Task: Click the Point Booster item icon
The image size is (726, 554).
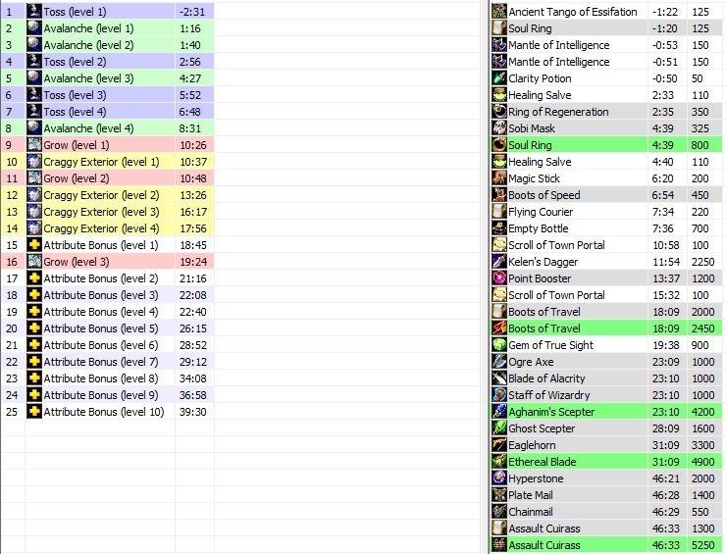Action: pos(499,277)
